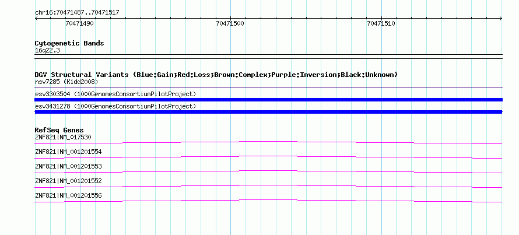Image resolution: width=519 pixels, height=235 pixels.
Task: Click the right arrow end of ruler
Action: pos(501,19)
